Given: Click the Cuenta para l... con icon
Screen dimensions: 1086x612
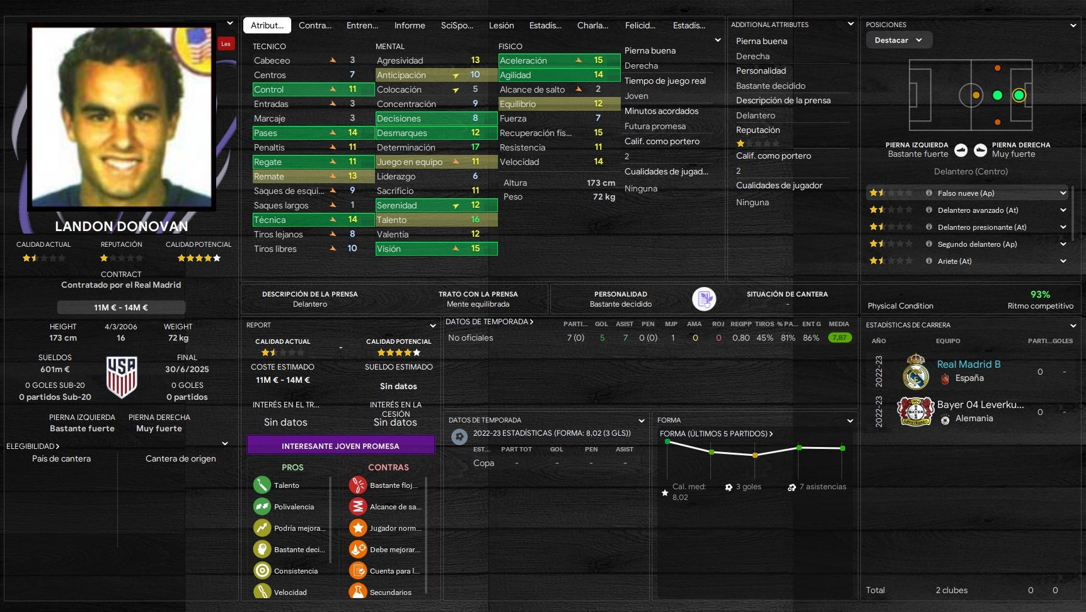Looking at the screenshot, I should tap(358, 571).
